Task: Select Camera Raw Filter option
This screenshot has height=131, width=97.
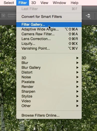Action: point(49,34)
